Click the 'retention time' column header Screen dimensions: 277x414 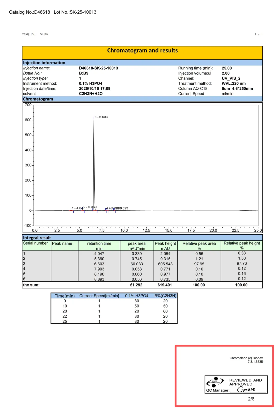click(x=99, y=244)
